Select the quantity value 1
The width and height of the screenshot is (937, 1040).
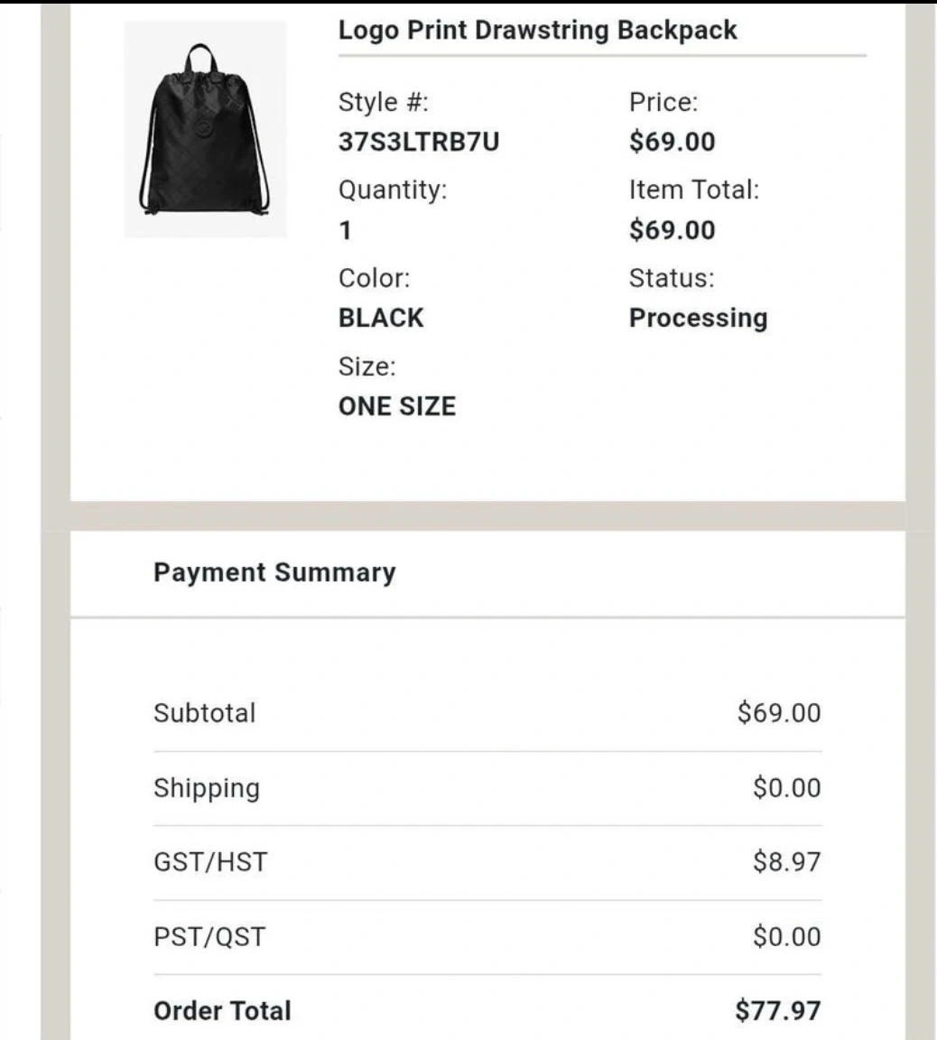[x=345, y=230]
